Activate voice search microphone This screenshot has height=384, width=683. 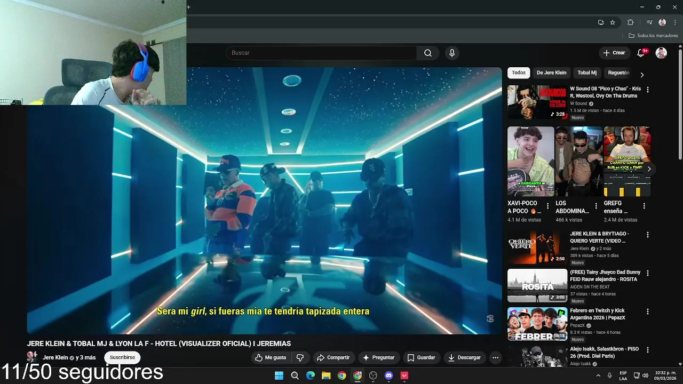(x=452, y=53)
